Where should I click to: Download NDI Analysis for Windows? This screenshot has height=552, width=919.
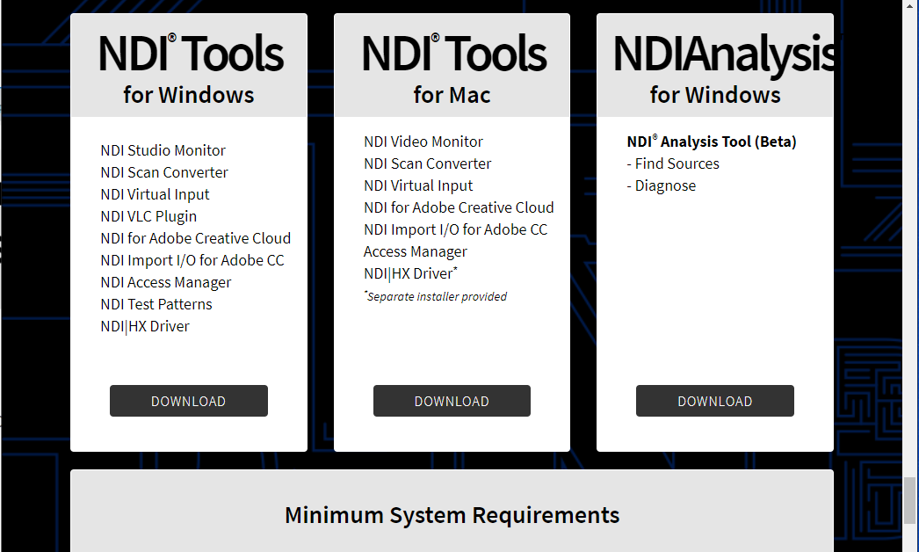[x=715, y=401]
